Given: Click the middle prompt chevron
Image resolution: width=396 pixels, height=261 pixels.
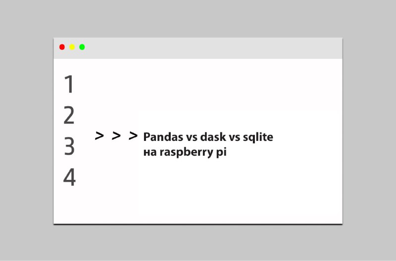Looking at the screenshot, I should point(116,135).
